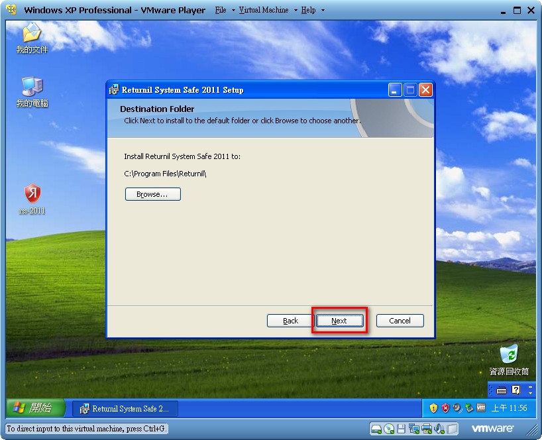Viewport: 542px width, 440px height.
Task: Go Back in the setup wizard
Action: [290, 321]
